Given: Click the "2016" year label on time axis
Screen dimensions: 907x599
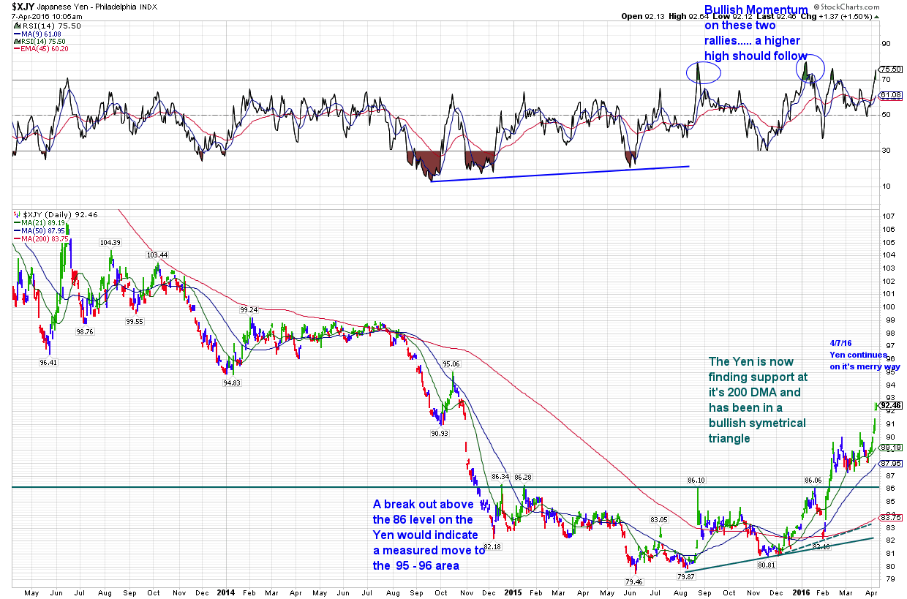Looking at the screenshot, I should click(802, 593).
